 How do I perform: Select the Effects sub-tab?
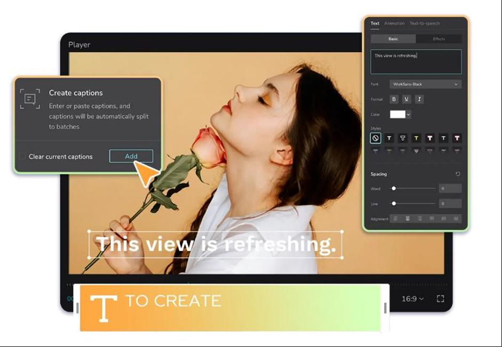point(439,39)
